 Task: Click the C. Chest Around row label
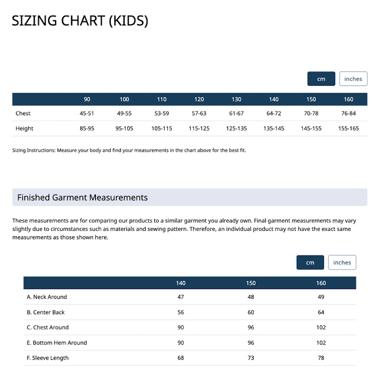48,328
